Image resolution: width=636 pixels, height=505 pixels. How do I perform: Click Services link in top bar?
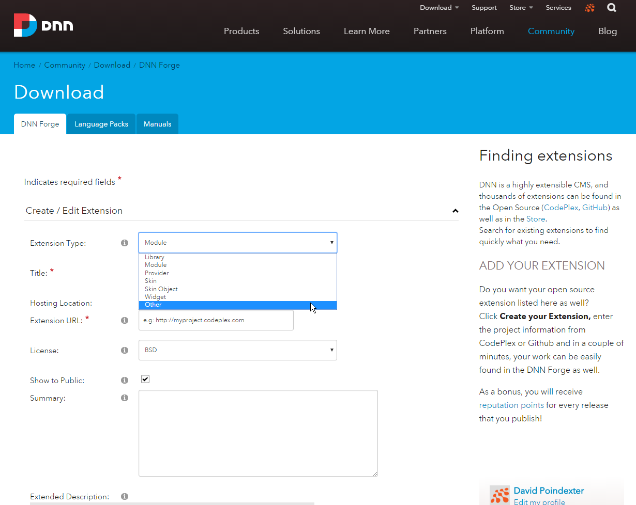558,8
